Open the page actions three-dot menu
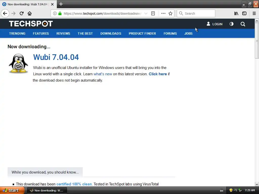Screen dimensions: 259x194 click(163, 13)
